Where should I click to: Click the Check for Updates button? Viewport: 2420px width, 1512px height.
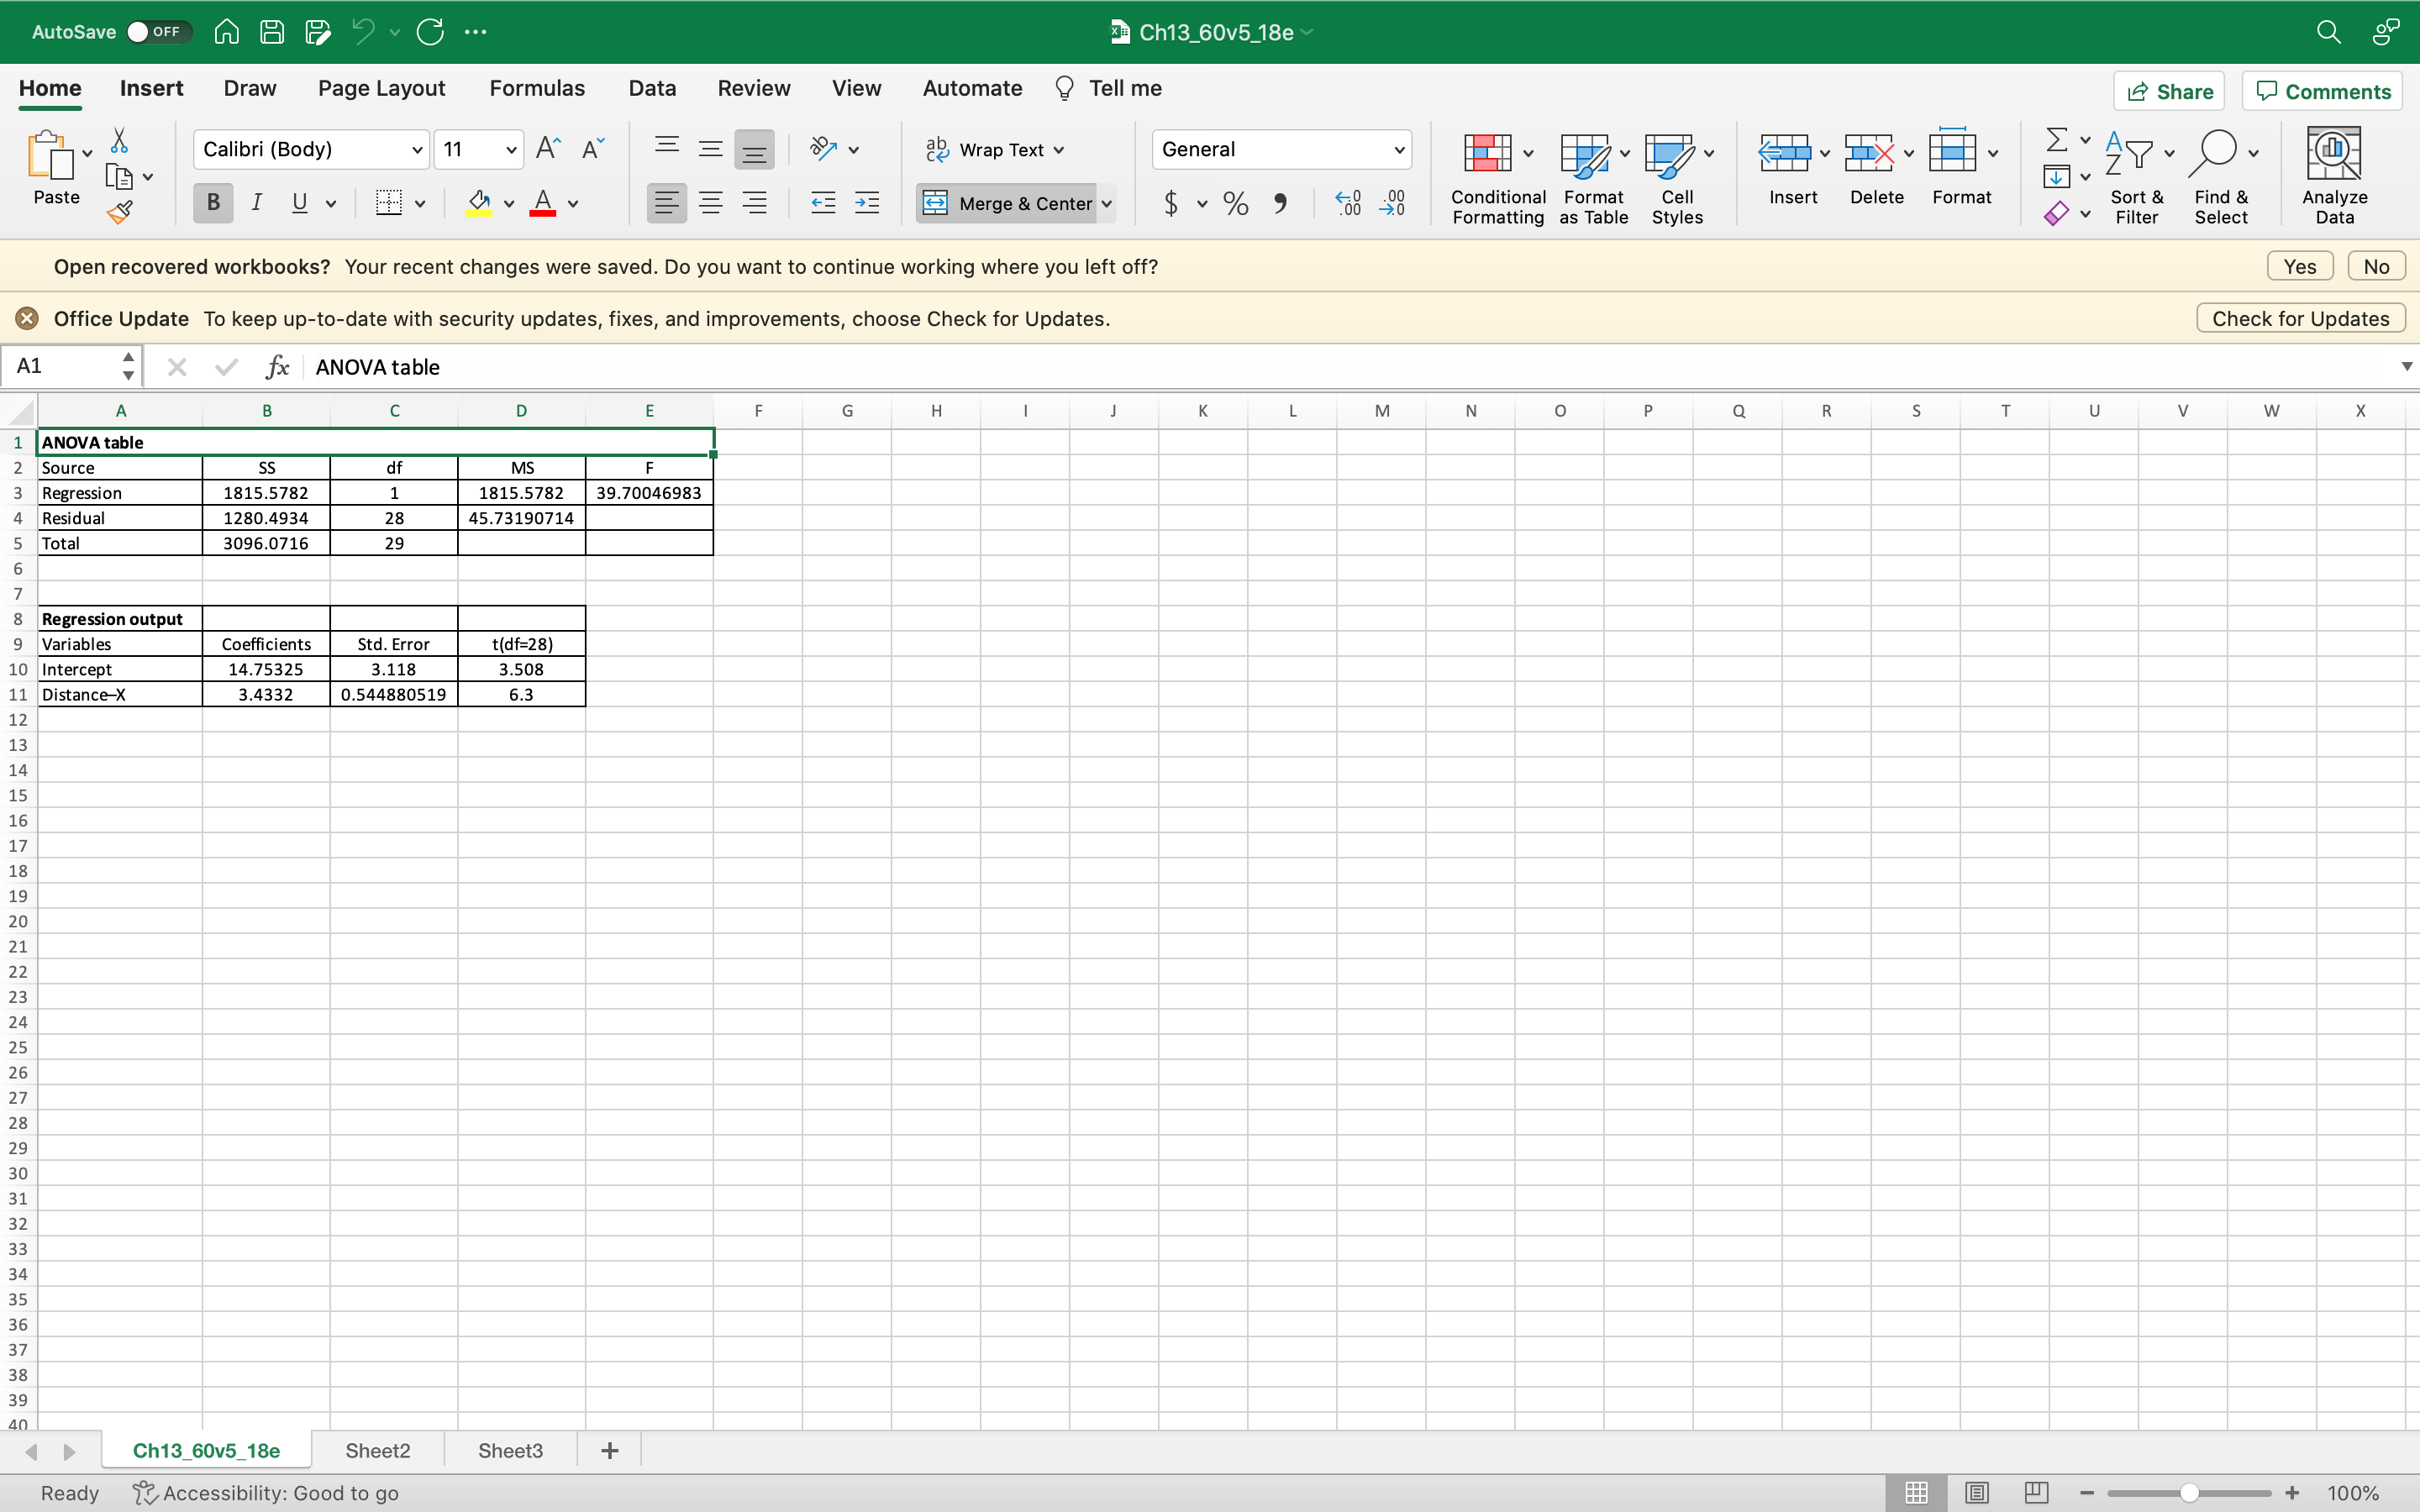click(x=2300, y=318)
